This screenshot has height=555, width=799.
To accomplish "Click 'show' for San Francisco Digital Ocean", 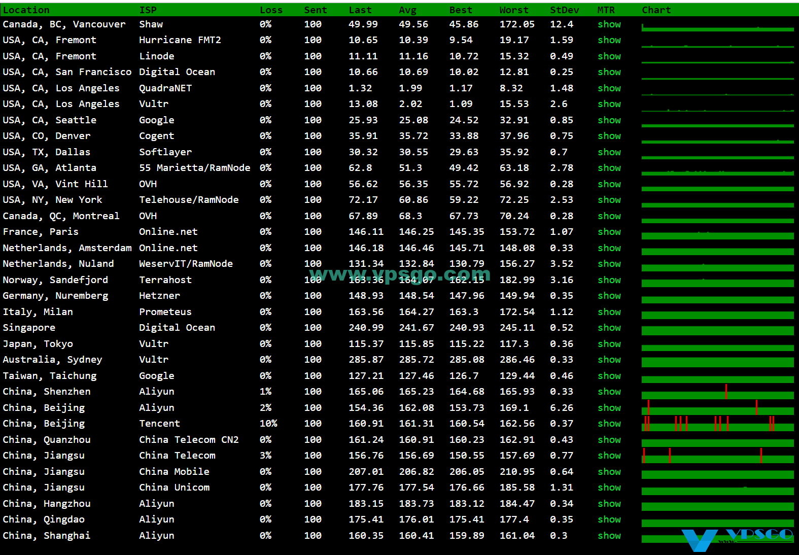I will tap(609, 72).
